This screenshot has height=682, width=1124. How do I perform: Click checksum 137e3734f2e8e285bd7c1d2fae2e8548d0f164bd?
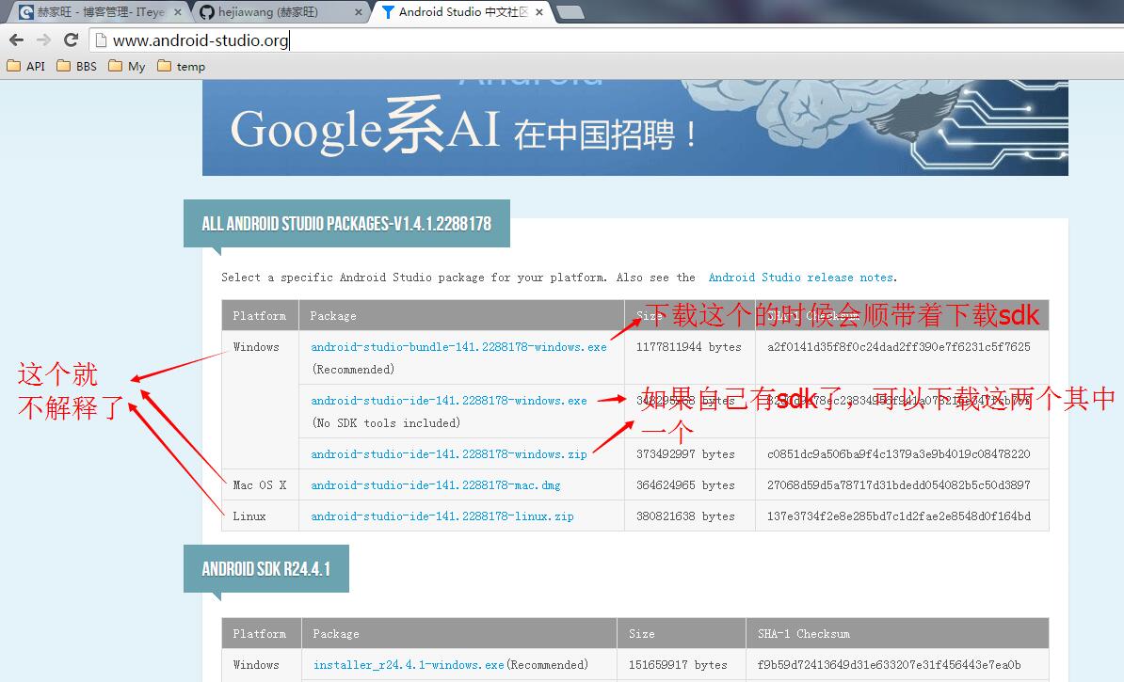(899, 515)
